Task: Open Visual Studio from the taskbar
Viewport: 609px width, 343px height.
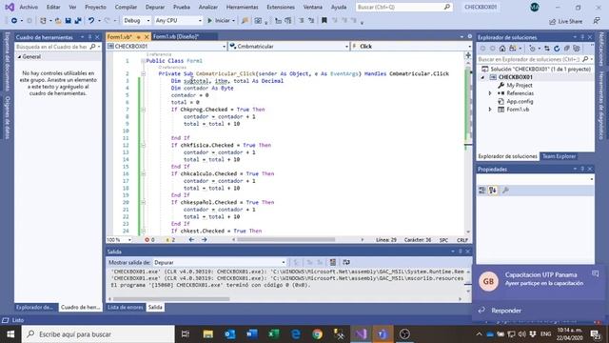Action: coord(361,334)
